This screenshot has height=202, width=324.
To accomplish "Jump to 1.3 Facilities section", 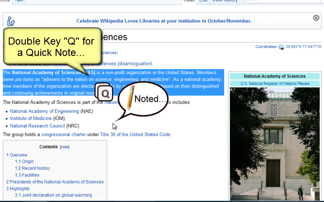I will 27,175.
